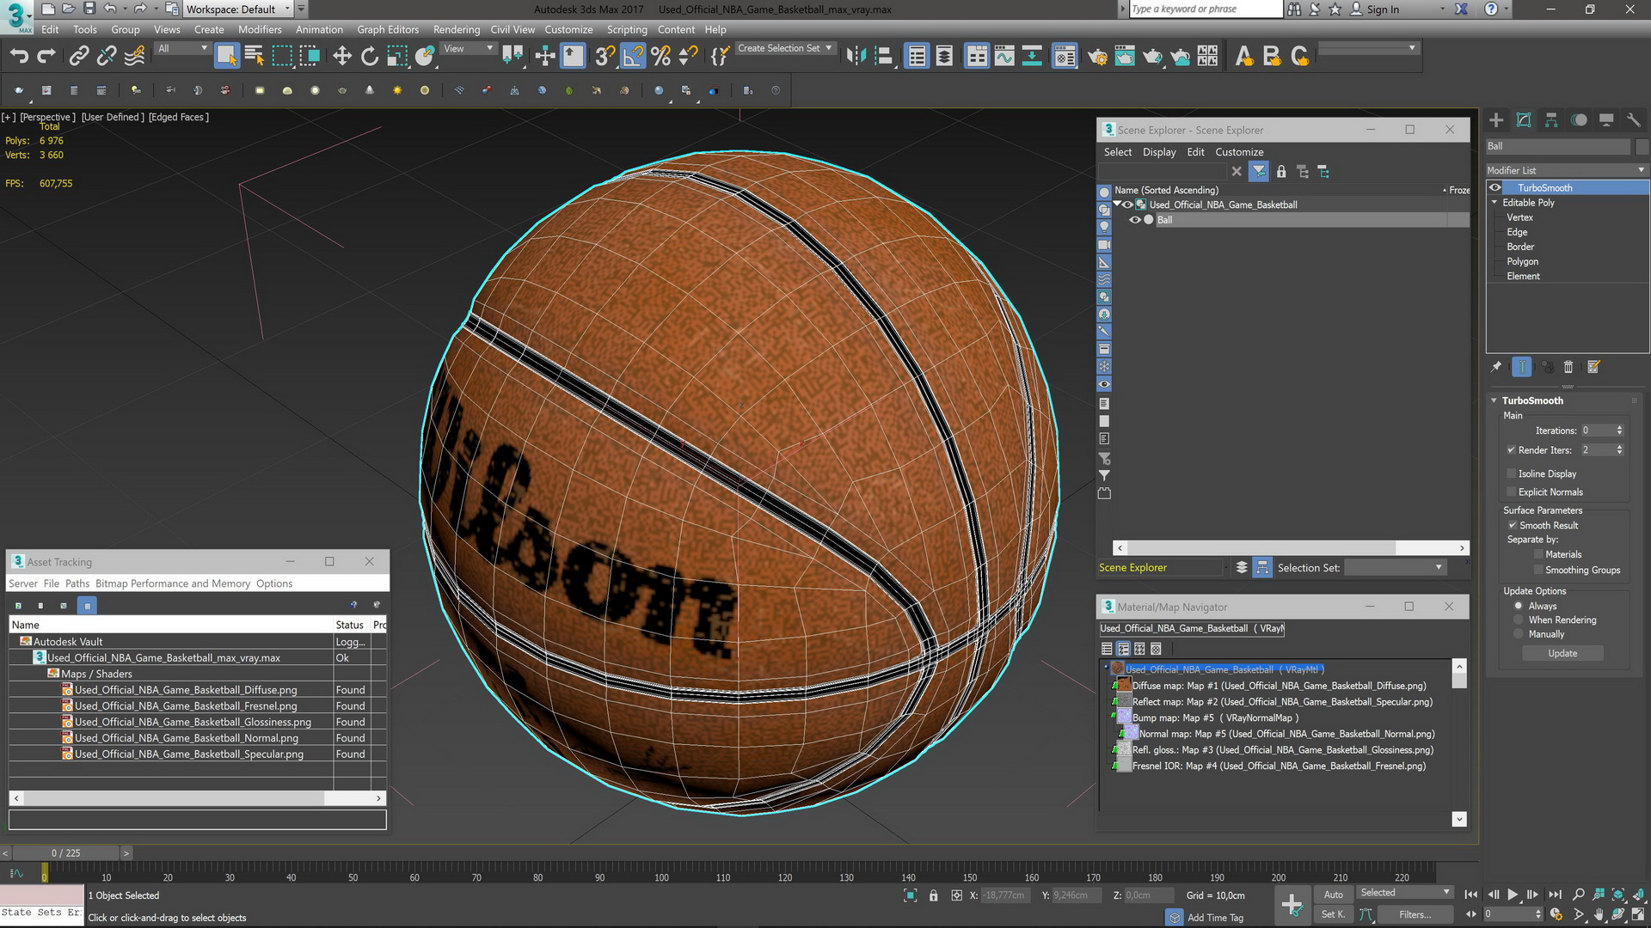The image size is (1651, 928).
Task: Toggle the Layer Explorer button
Action: [x=944, y=57]
